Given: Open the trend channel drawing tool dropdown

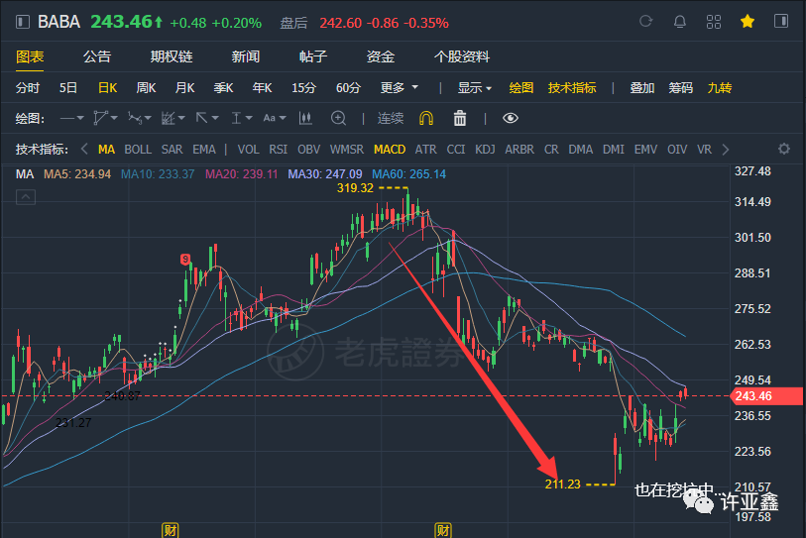Looking at the screenshot, I should click(105, 118).
